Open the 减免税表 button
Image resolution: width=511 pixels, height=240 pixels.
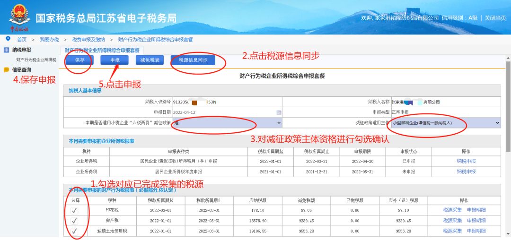click(x=150, y=60)
